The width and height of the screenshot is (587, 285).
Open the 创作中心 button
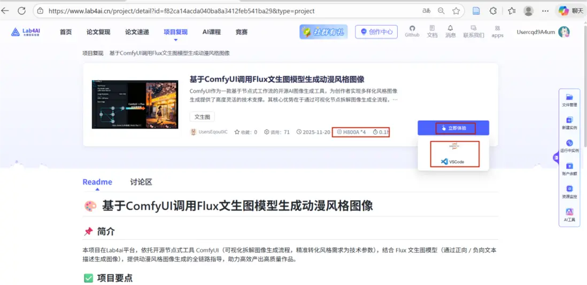(376, 31)
